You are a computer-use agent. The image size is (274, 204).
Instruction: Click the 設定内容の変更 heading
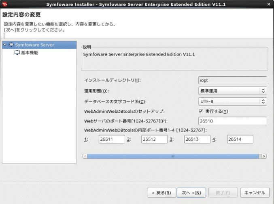[x=21, y=15]
